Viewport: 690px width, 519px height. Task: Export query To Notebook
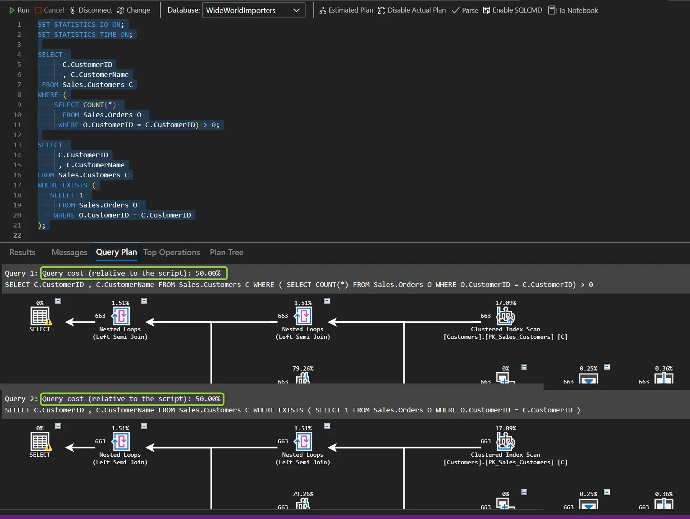(573, 10)
